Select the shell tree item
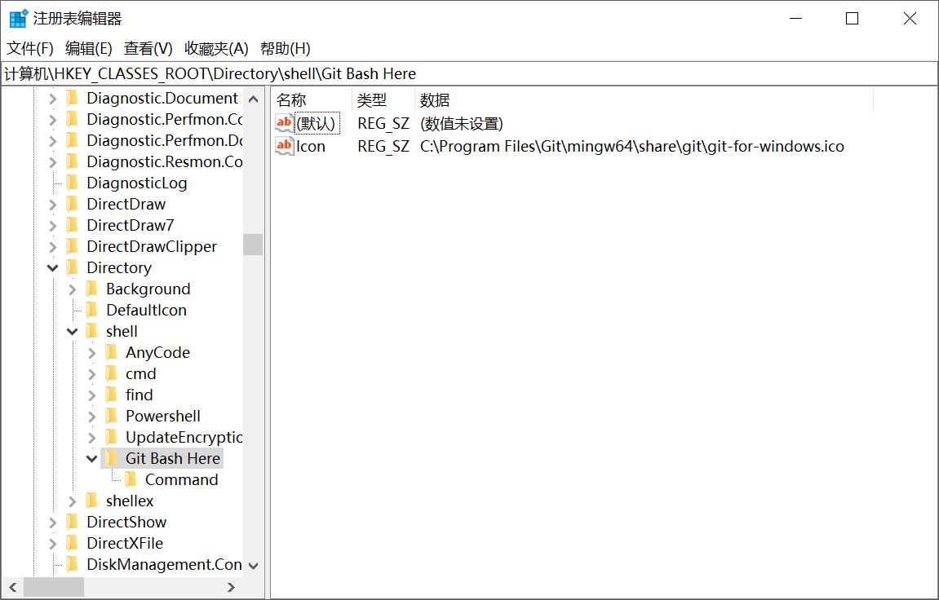Image resolution: width=939 pixels, height=600 pixels. pos(122,332)
